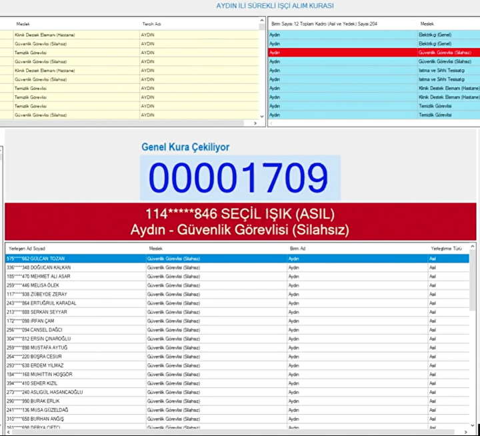Click banner line 'Aydın - Güvenlik Görevlisi (Silahsız)'

click(x=240, y=229)
